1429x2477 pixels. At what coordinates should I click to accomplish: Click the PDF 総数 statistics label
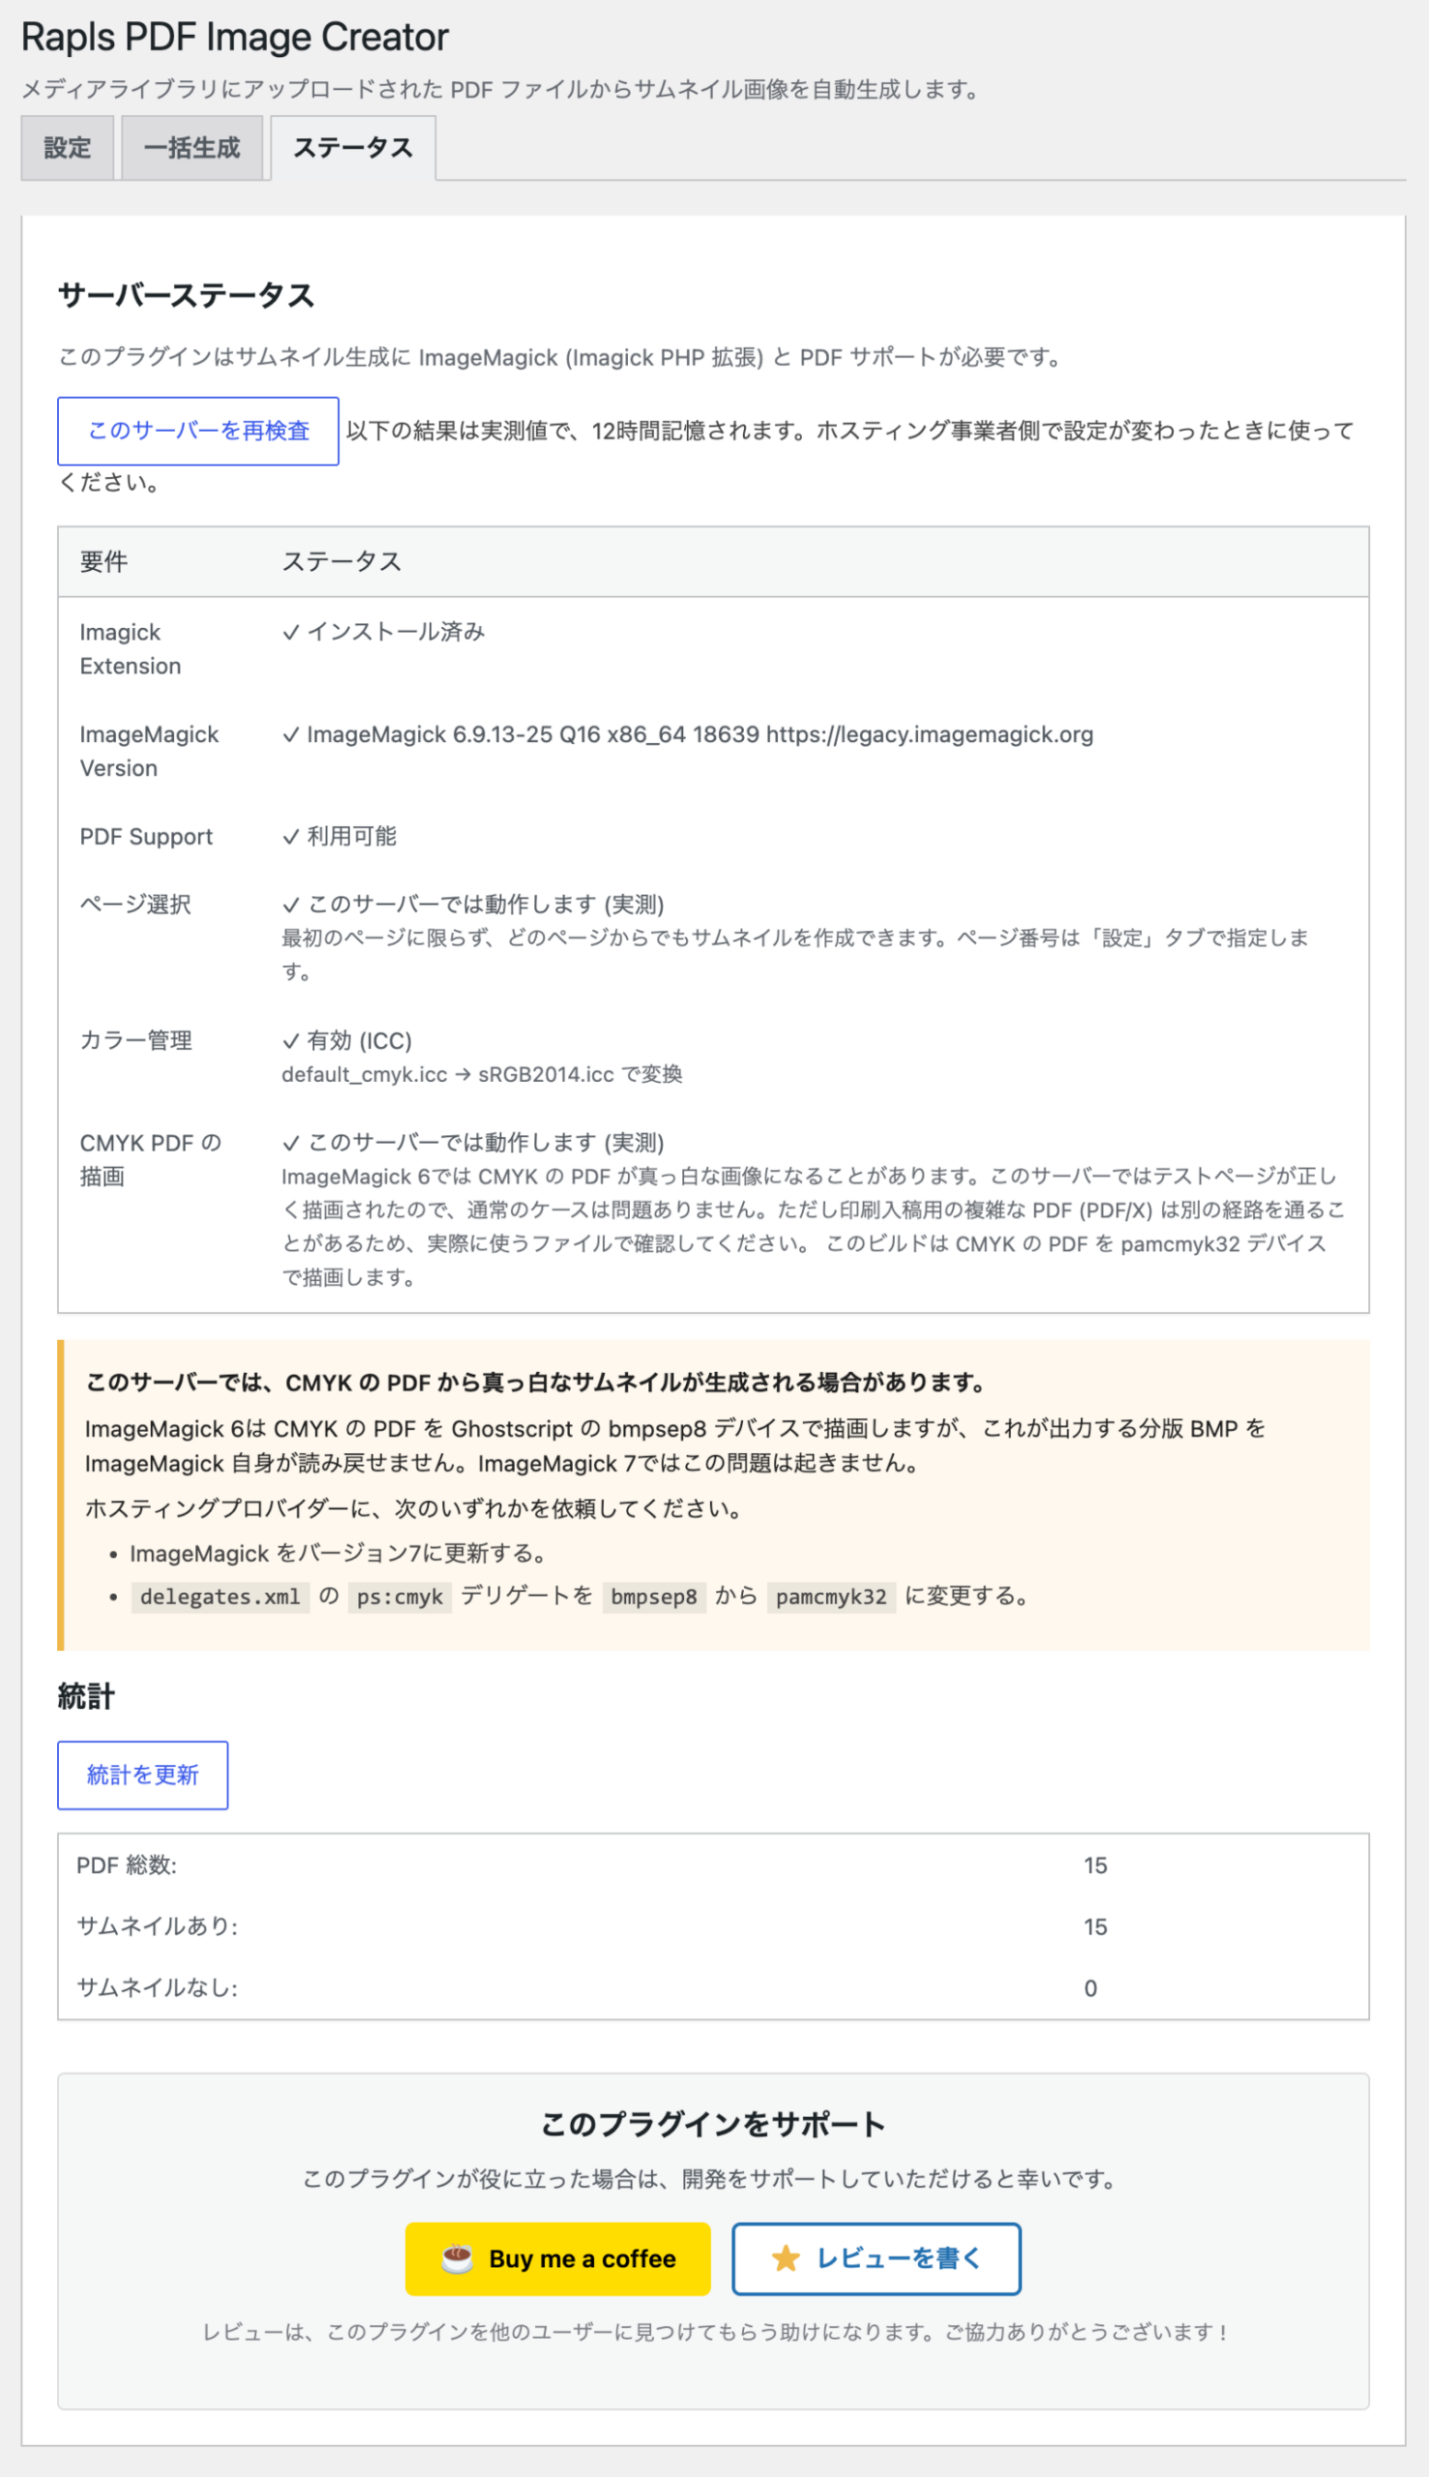(x=127, y=1865)
